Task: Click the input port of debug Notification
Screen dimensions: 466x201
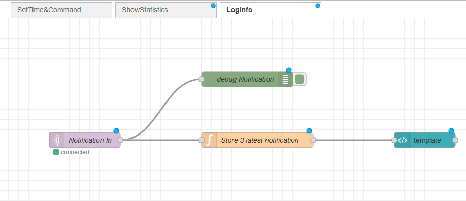Action: pos(202,79)
